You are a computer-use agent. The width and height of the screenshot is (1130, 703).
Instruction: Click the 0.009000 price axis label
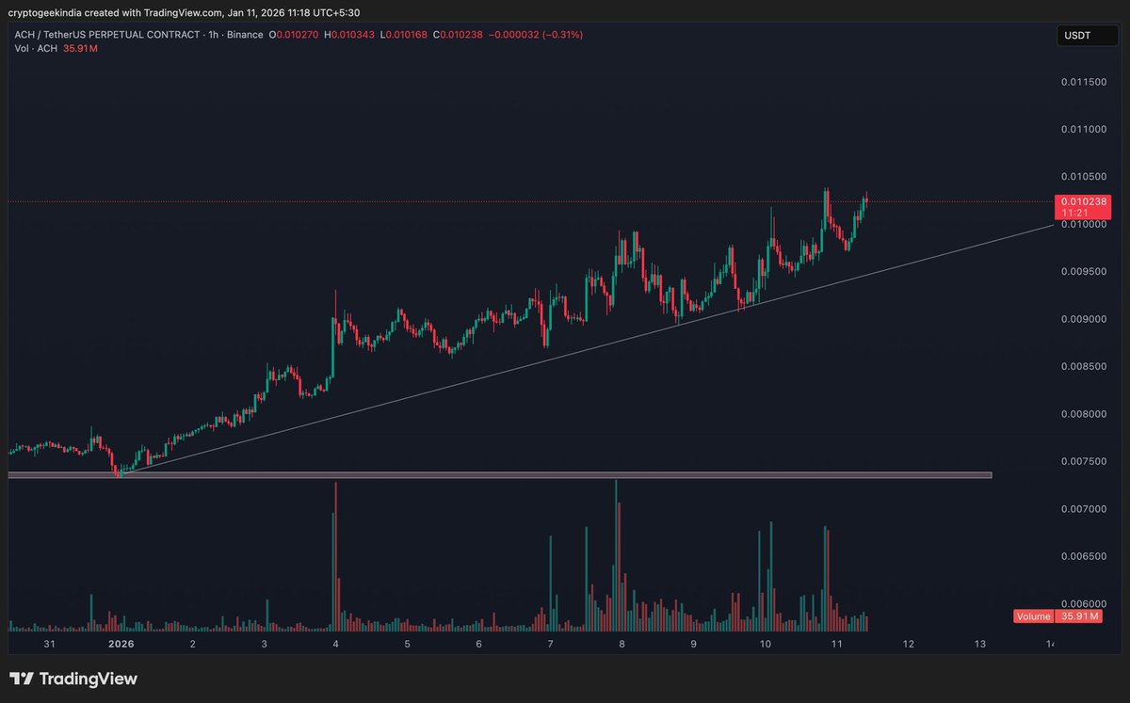click(1083, 319)
